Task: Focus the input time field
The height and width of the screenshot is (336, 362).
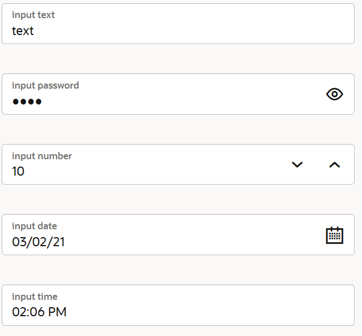Action: 178,312
